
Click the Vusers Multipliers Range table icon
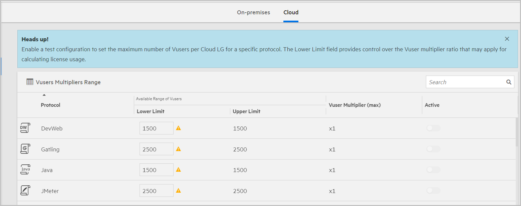[x=30, y=82]
